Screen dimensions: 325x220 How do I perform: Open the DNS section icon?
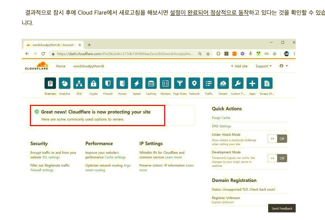point(79,83)
